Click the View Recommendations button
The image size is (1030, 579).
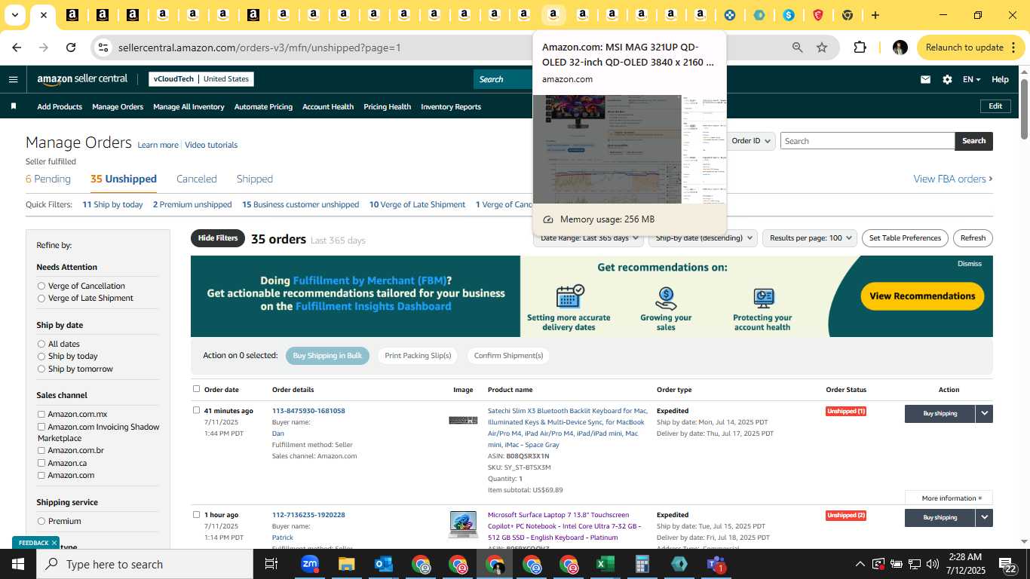(x=922, y=296)
